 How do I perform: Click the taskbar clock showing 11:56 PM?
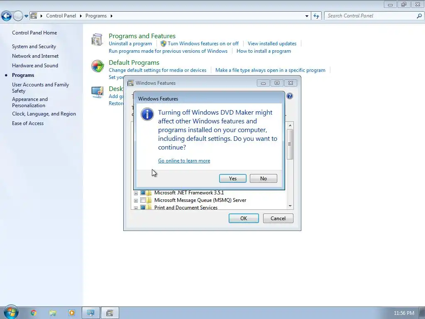[404, 313]
